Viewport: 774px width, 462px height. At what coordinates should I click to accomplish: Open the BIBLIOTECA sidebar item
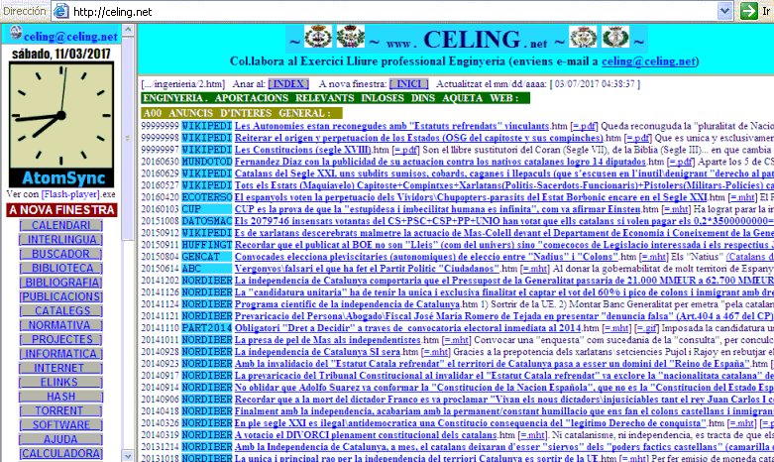(x=60, y=268)
